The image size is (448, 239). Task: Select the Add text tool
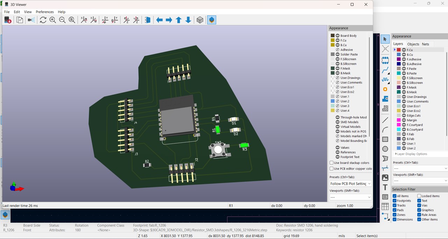tap(385, 187)
